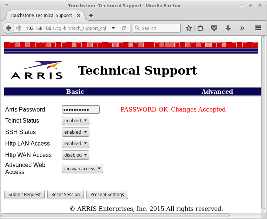This screenshot has width=267, height=219.
Task: Bookmark this page with the star icon
Action: pyautogui.click(x=188, y=28)
